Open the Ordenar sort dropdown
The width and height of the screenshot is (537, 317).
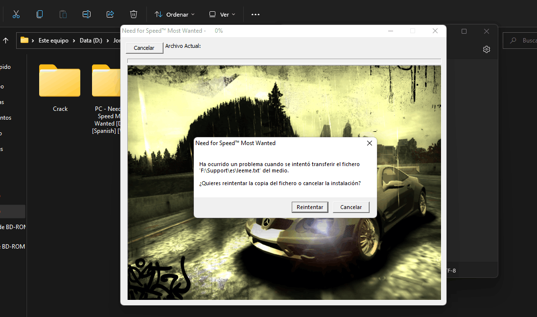point(175,14)
